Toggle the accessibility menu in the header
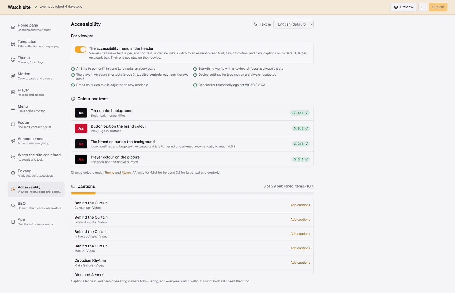 coord(80,50)
